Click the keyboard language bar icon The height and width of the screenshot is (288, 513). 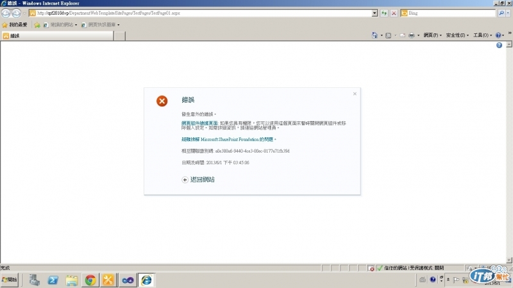423,280
